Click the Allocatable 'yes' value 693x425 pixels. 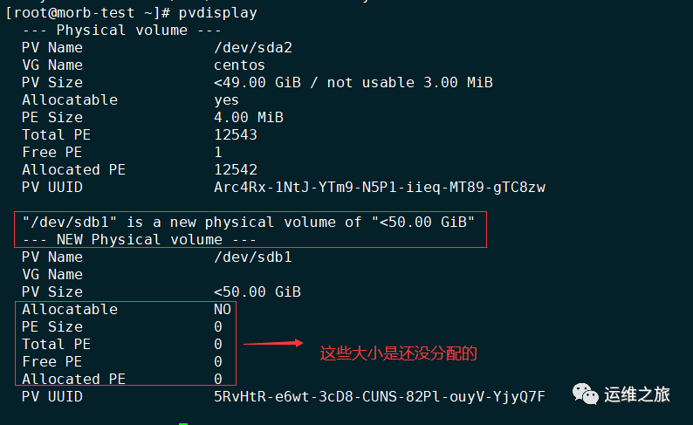(226, 99)
